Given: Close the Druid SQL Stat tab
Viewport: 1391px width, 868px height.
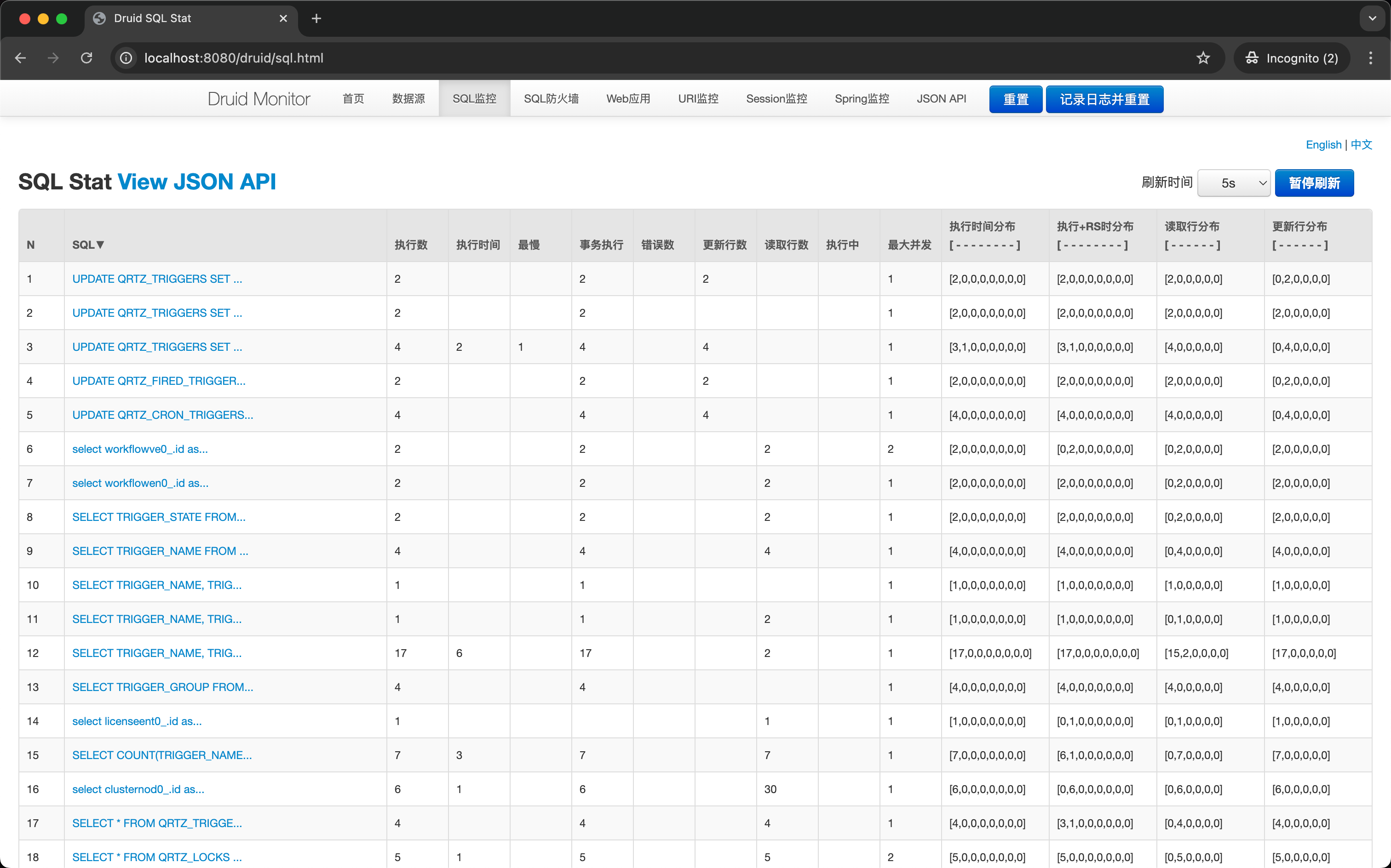Looking at the screenshot, I should [x=283, y=18].
